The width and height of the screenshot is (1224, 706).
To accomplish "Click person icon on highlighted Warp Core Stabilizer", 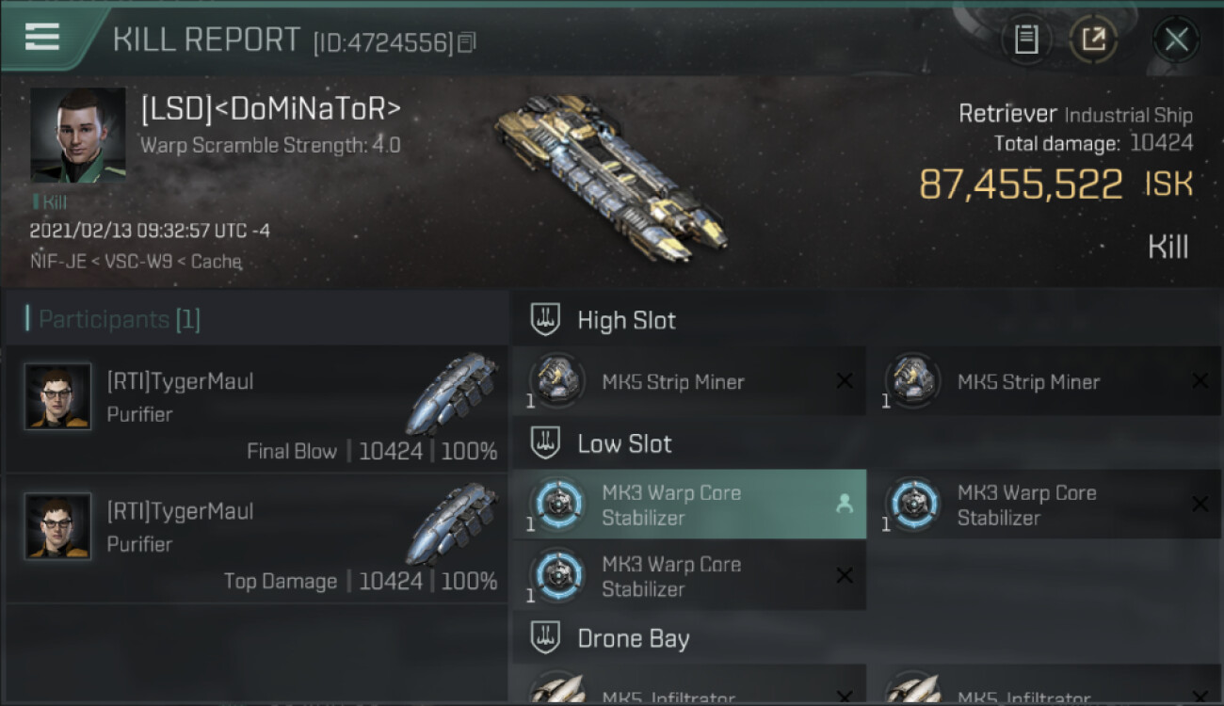I will pyautogui.click(x=845, y=505).
